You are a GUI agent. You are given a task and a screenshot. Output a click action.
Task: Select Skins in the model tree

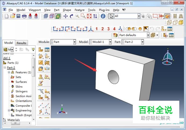(19, 86)
